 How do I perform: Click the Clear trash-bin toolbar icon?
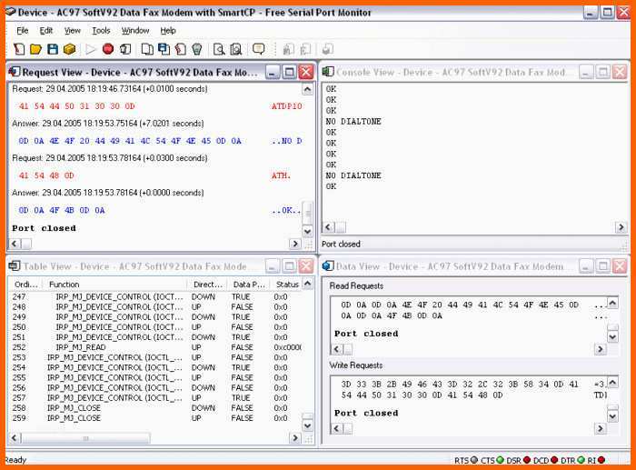pos(197,49)
